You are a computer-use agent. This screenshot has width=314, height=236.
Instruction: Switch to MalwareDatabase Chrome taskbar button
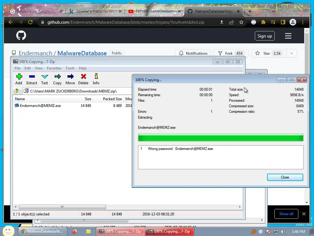coord(42,231)
